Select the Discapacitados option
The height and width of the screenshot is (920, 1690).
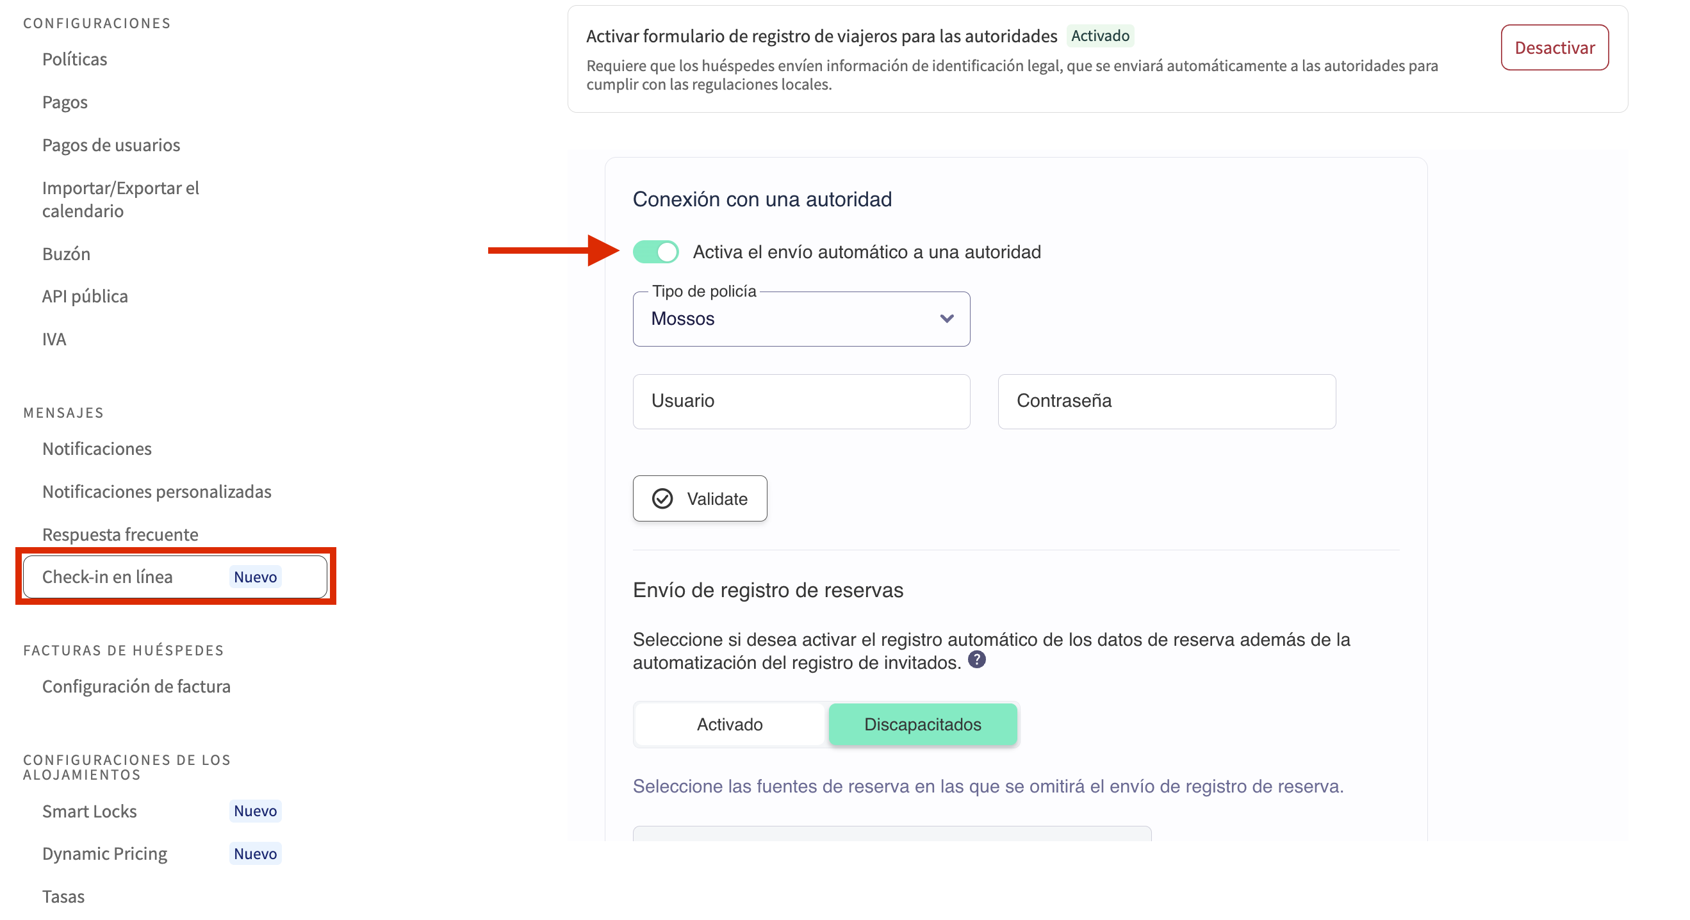922,725
